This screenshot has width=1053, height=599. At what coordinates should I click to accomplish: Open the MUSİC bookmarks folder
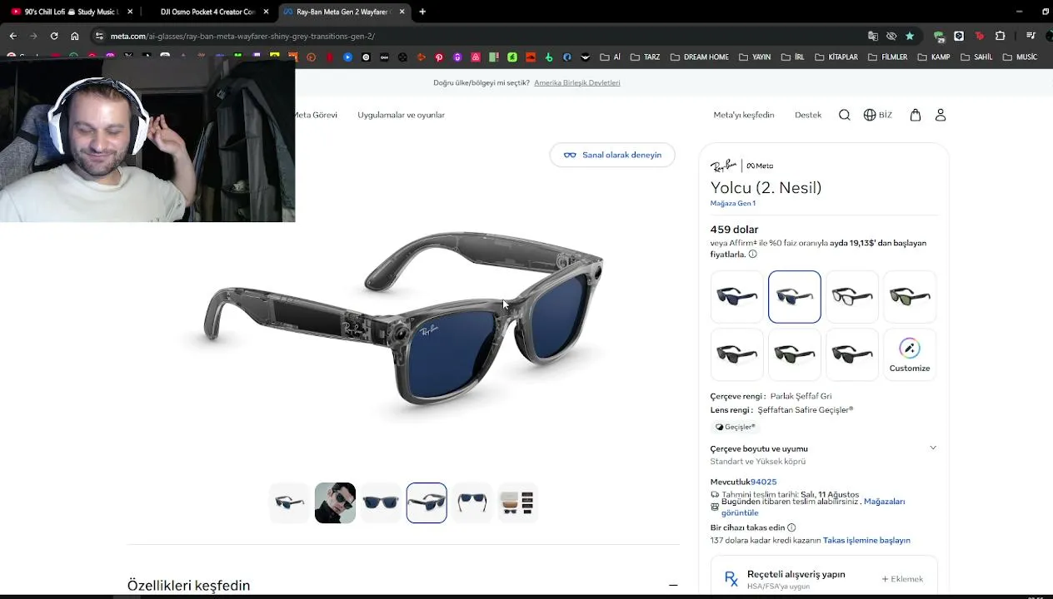point(1020,57)
